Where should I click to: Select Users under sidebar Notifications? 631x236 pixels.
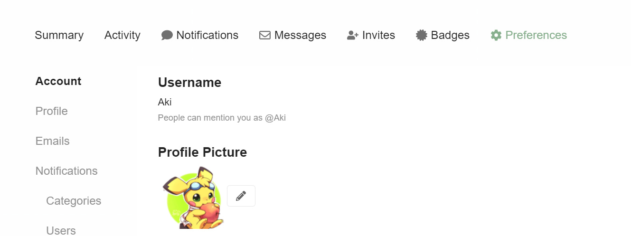(61, 231)
